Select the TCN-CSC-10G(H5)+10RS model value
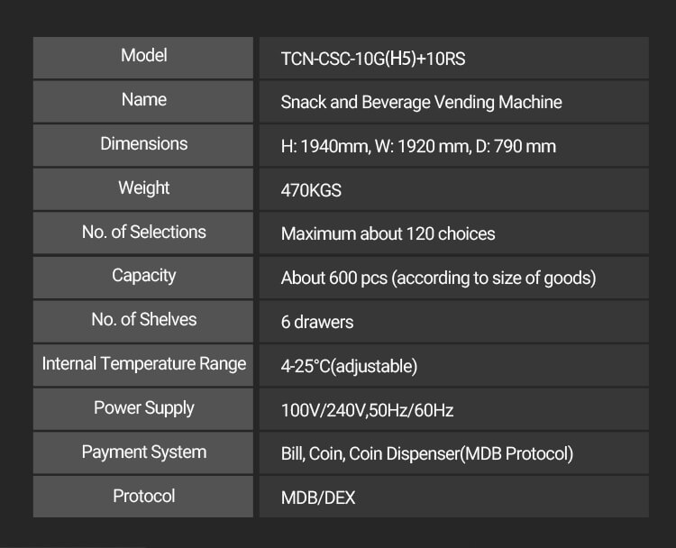676x548 pixels. [x=372, y=59]
